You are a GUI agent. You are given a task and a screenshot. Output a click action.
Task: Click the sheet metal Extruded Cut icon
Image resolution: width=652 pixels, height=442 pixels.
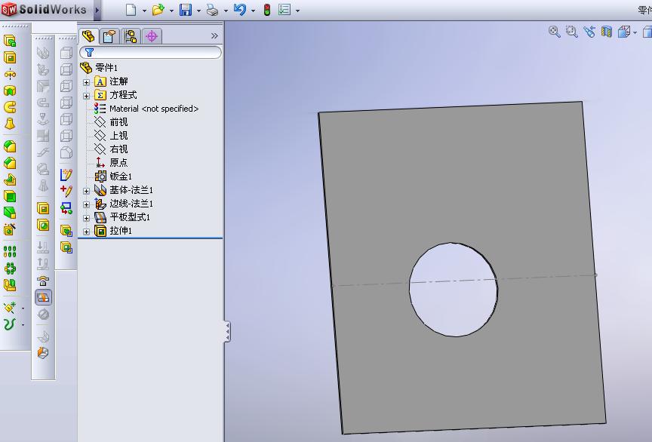coord(43,208)
